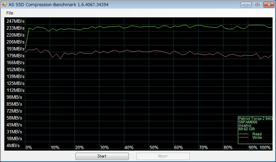Click the 59.62 GB capacity text
276x162 pixels.
click(247, 129)
